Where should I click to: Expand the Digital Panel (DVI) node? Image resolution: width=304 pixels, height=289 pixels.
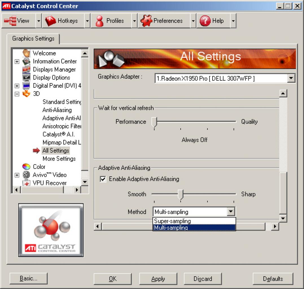(17, 86)
